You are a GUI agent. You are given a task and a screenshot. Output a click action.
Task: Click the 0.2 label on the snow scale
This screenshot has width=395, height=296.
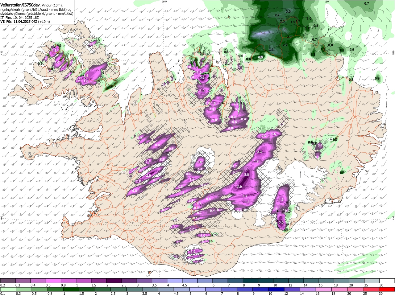click(x=2, y=285)
